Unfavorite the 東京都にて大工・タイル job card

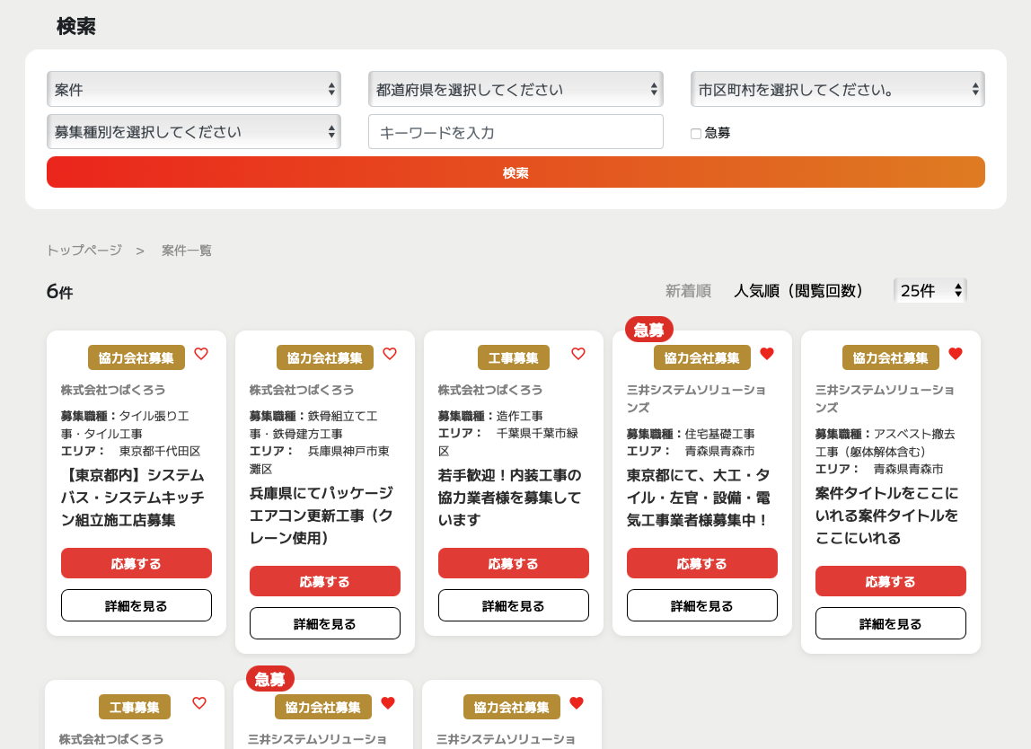767,354
